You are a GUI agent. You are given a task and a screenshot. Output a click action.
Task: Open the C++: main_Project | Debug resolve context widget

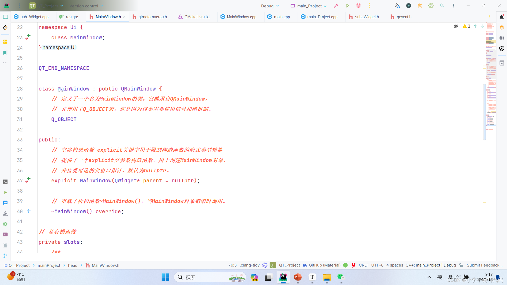pyautogui.click(x=431, y=265)
